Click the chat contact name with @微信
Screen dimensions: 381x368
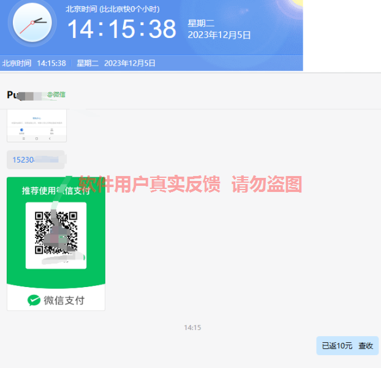36,95
